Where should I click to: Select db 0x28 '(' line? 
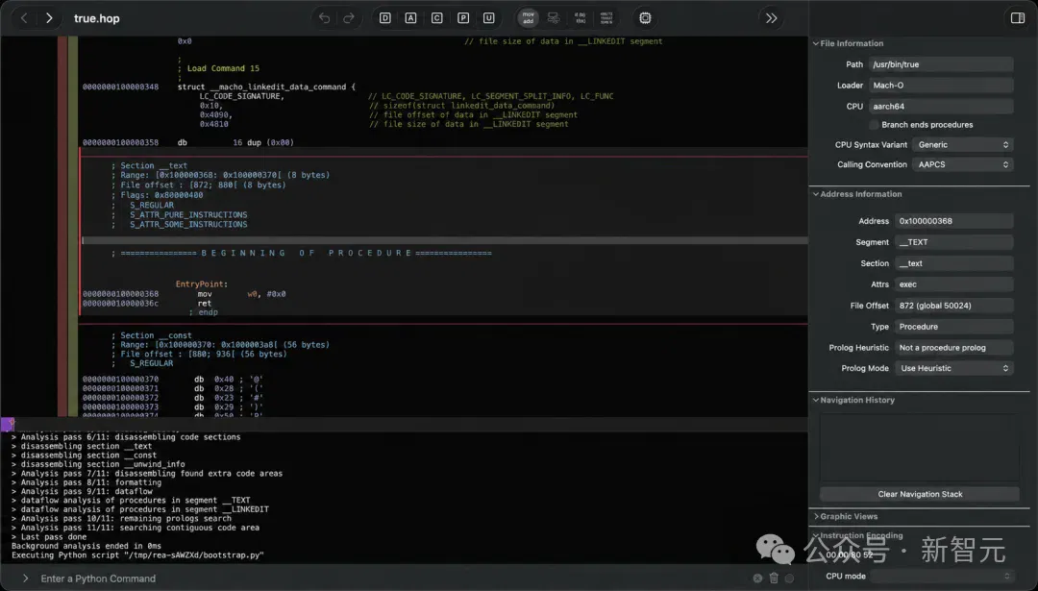click(x=173, y=388)
